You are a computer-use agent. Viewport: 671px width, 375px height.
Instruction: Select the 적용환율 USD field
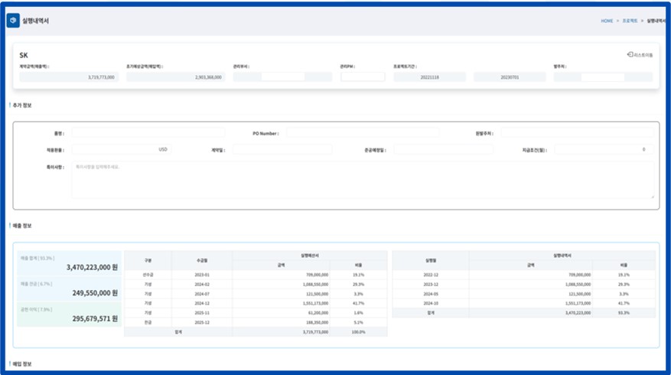coord(122,150)
